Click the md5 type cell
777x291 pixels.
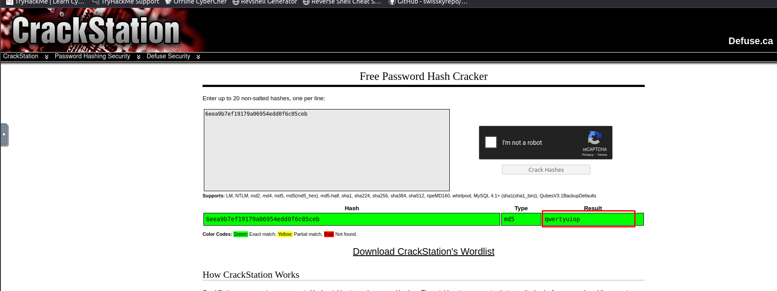coord(521,219)
